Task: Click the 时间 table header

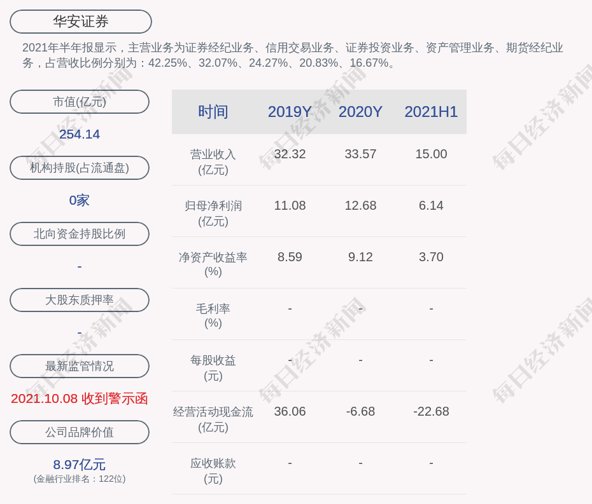Action: coord(213,112)
